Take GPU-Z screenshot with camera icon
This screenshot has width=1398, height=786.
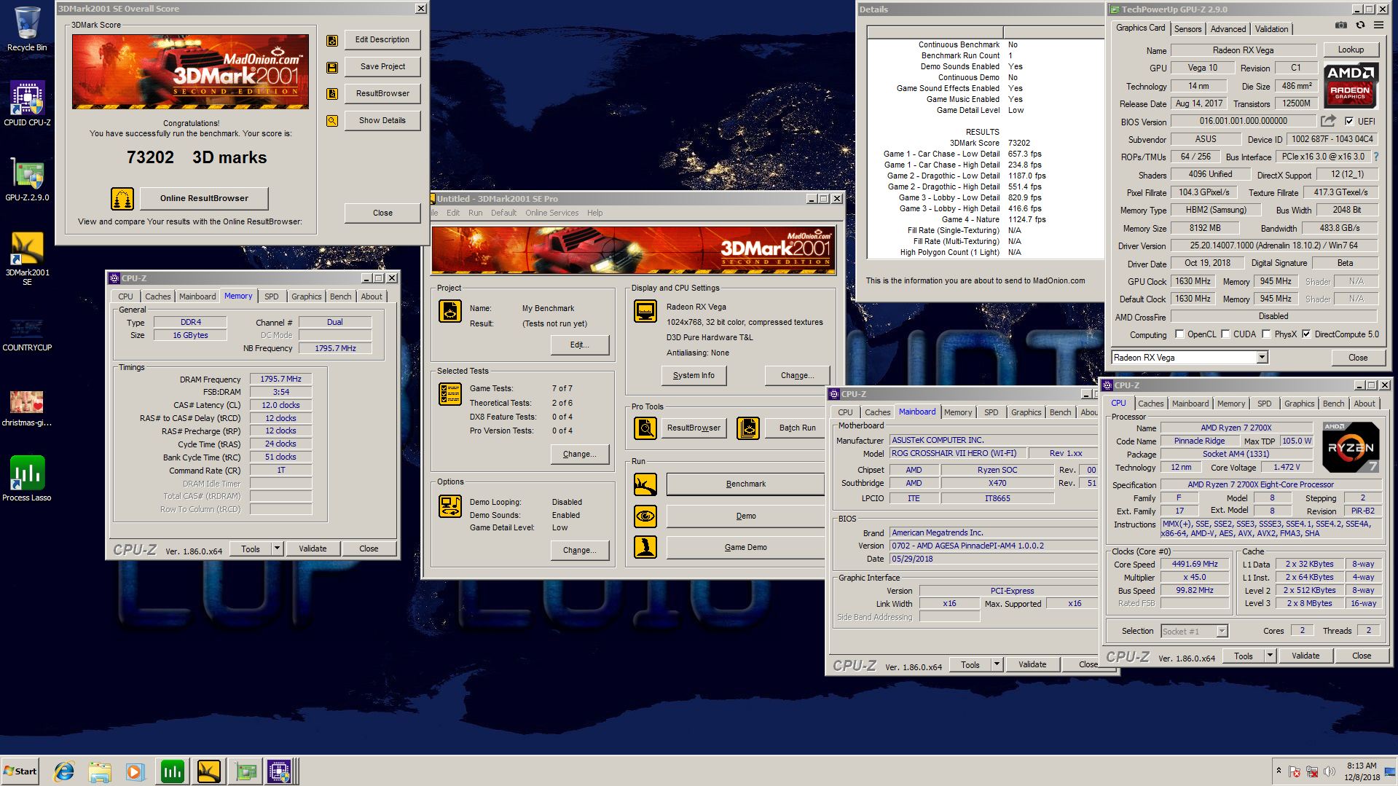[1341, 25]
